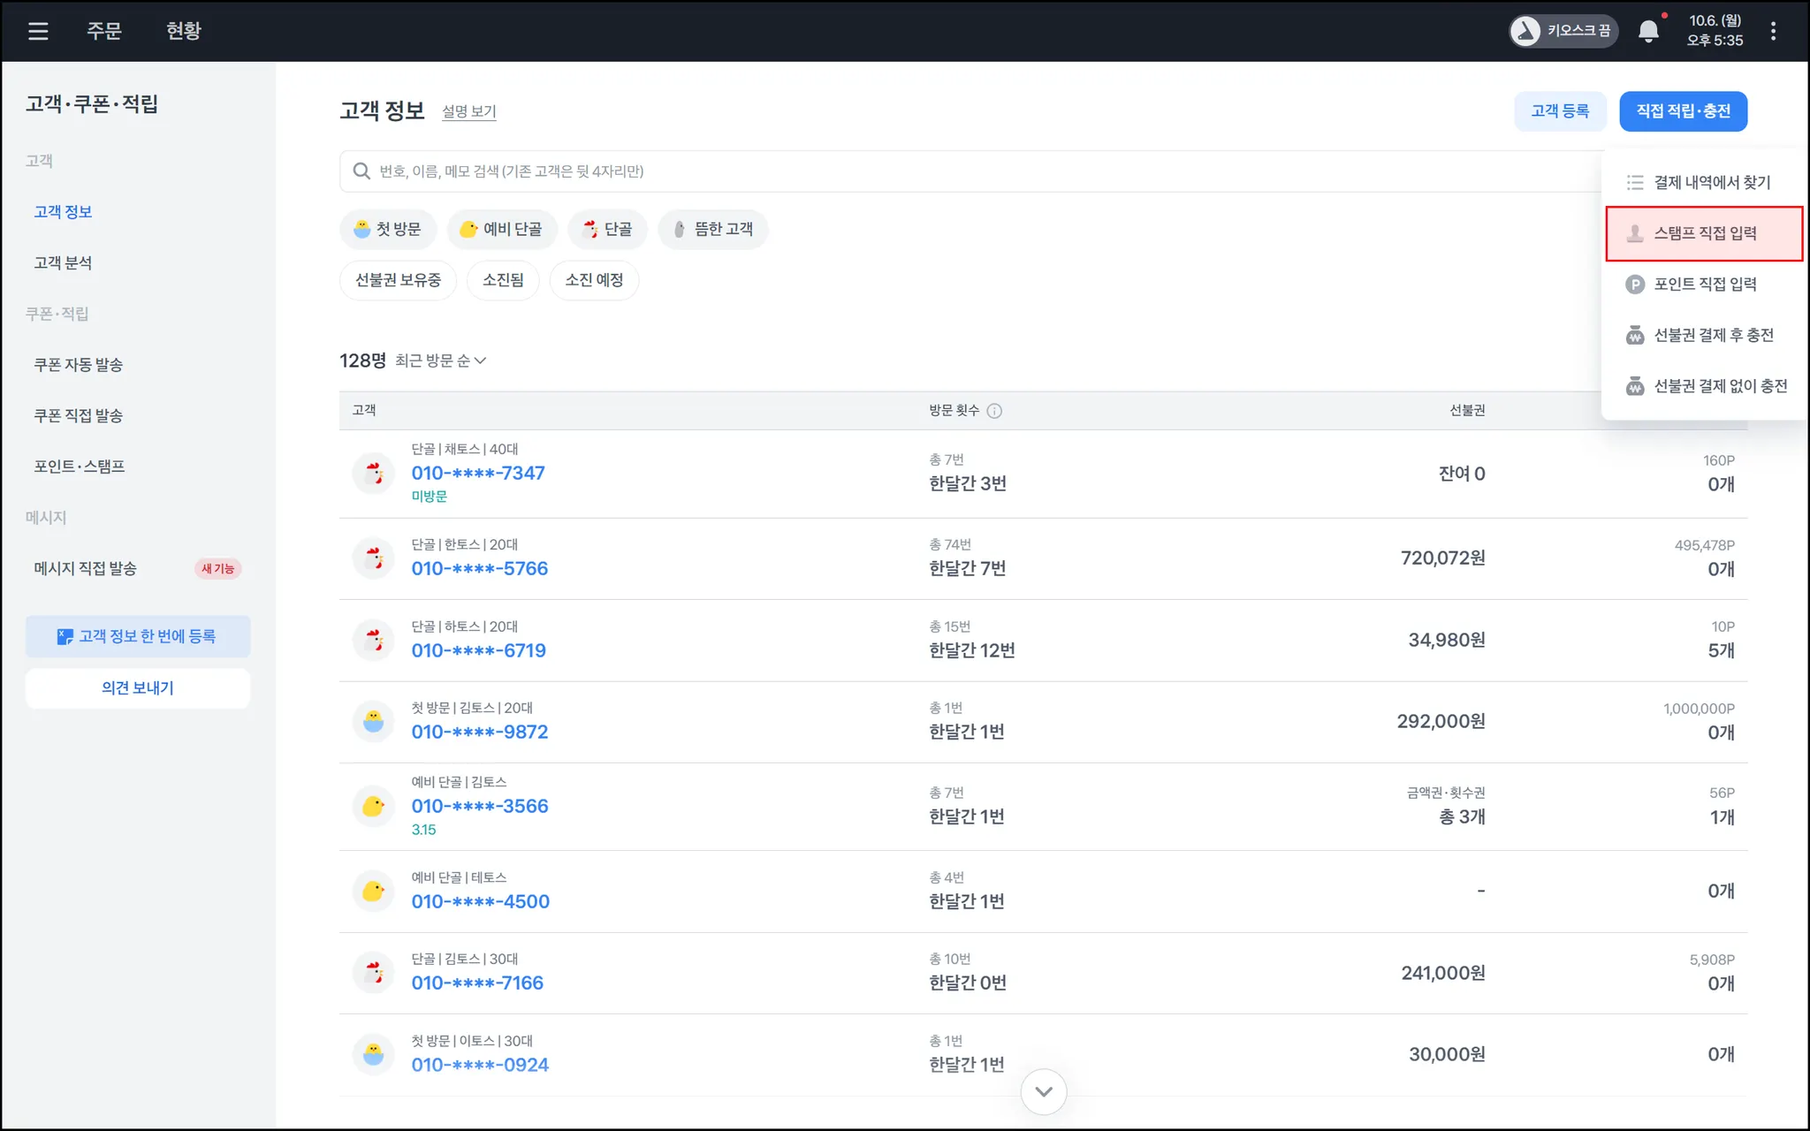Toggle the 선불권 보유중 filter chip
1810x1131 pixels.
[x=398, y=280]
